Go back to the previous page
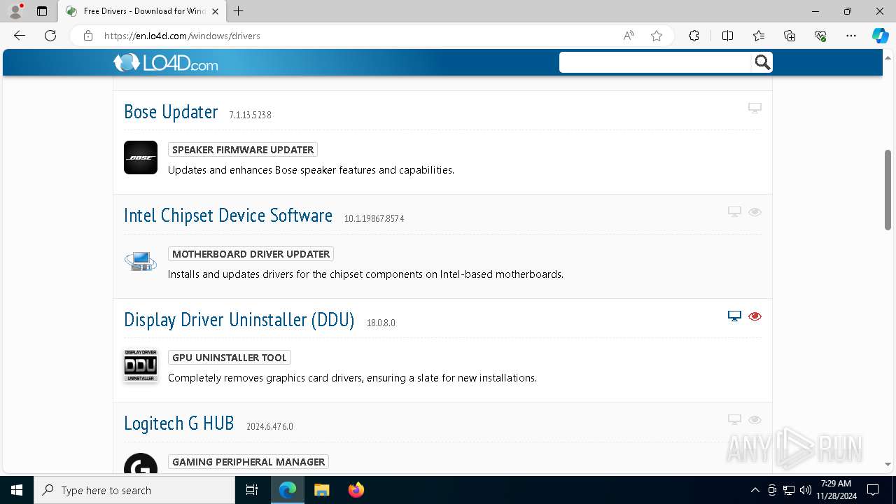 click(20, 36)
